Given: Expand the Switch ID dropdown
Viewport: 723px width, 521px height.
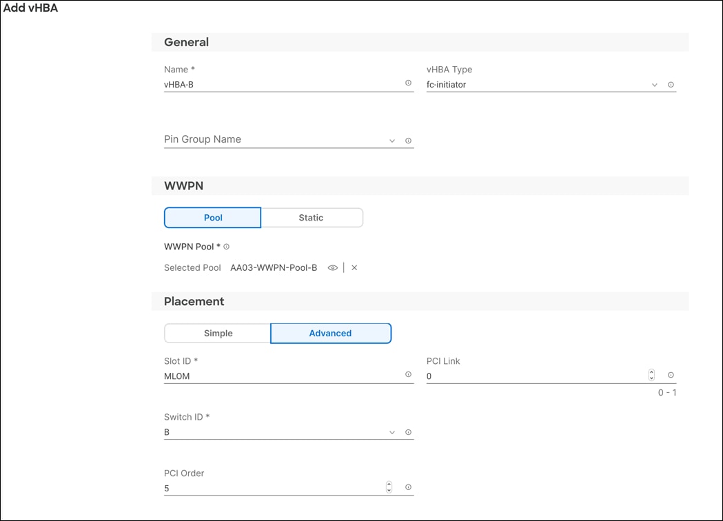Looking at the screenshot, I should pos(391,431).
